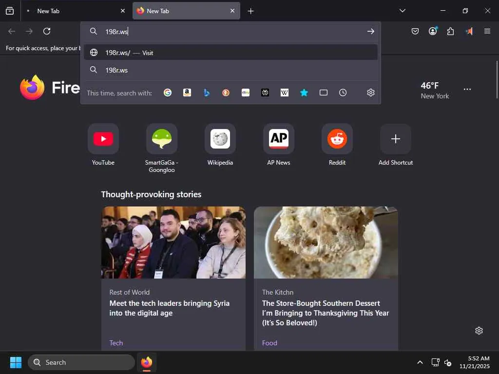Viewport: 499px width, 374px height.
Task: Open a new tab with the plus button
Action: point(251,11)
